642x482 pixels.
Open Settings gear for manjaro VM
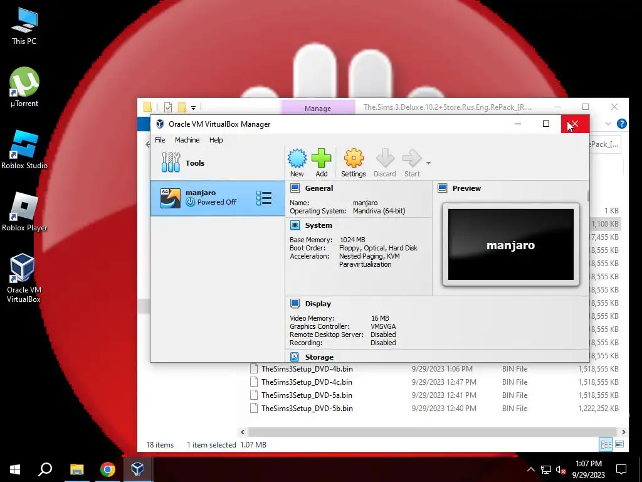coord(354,158)
